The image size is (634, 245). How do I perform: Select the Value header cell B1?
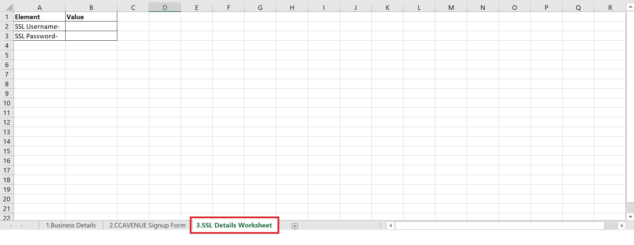[91, 17]
